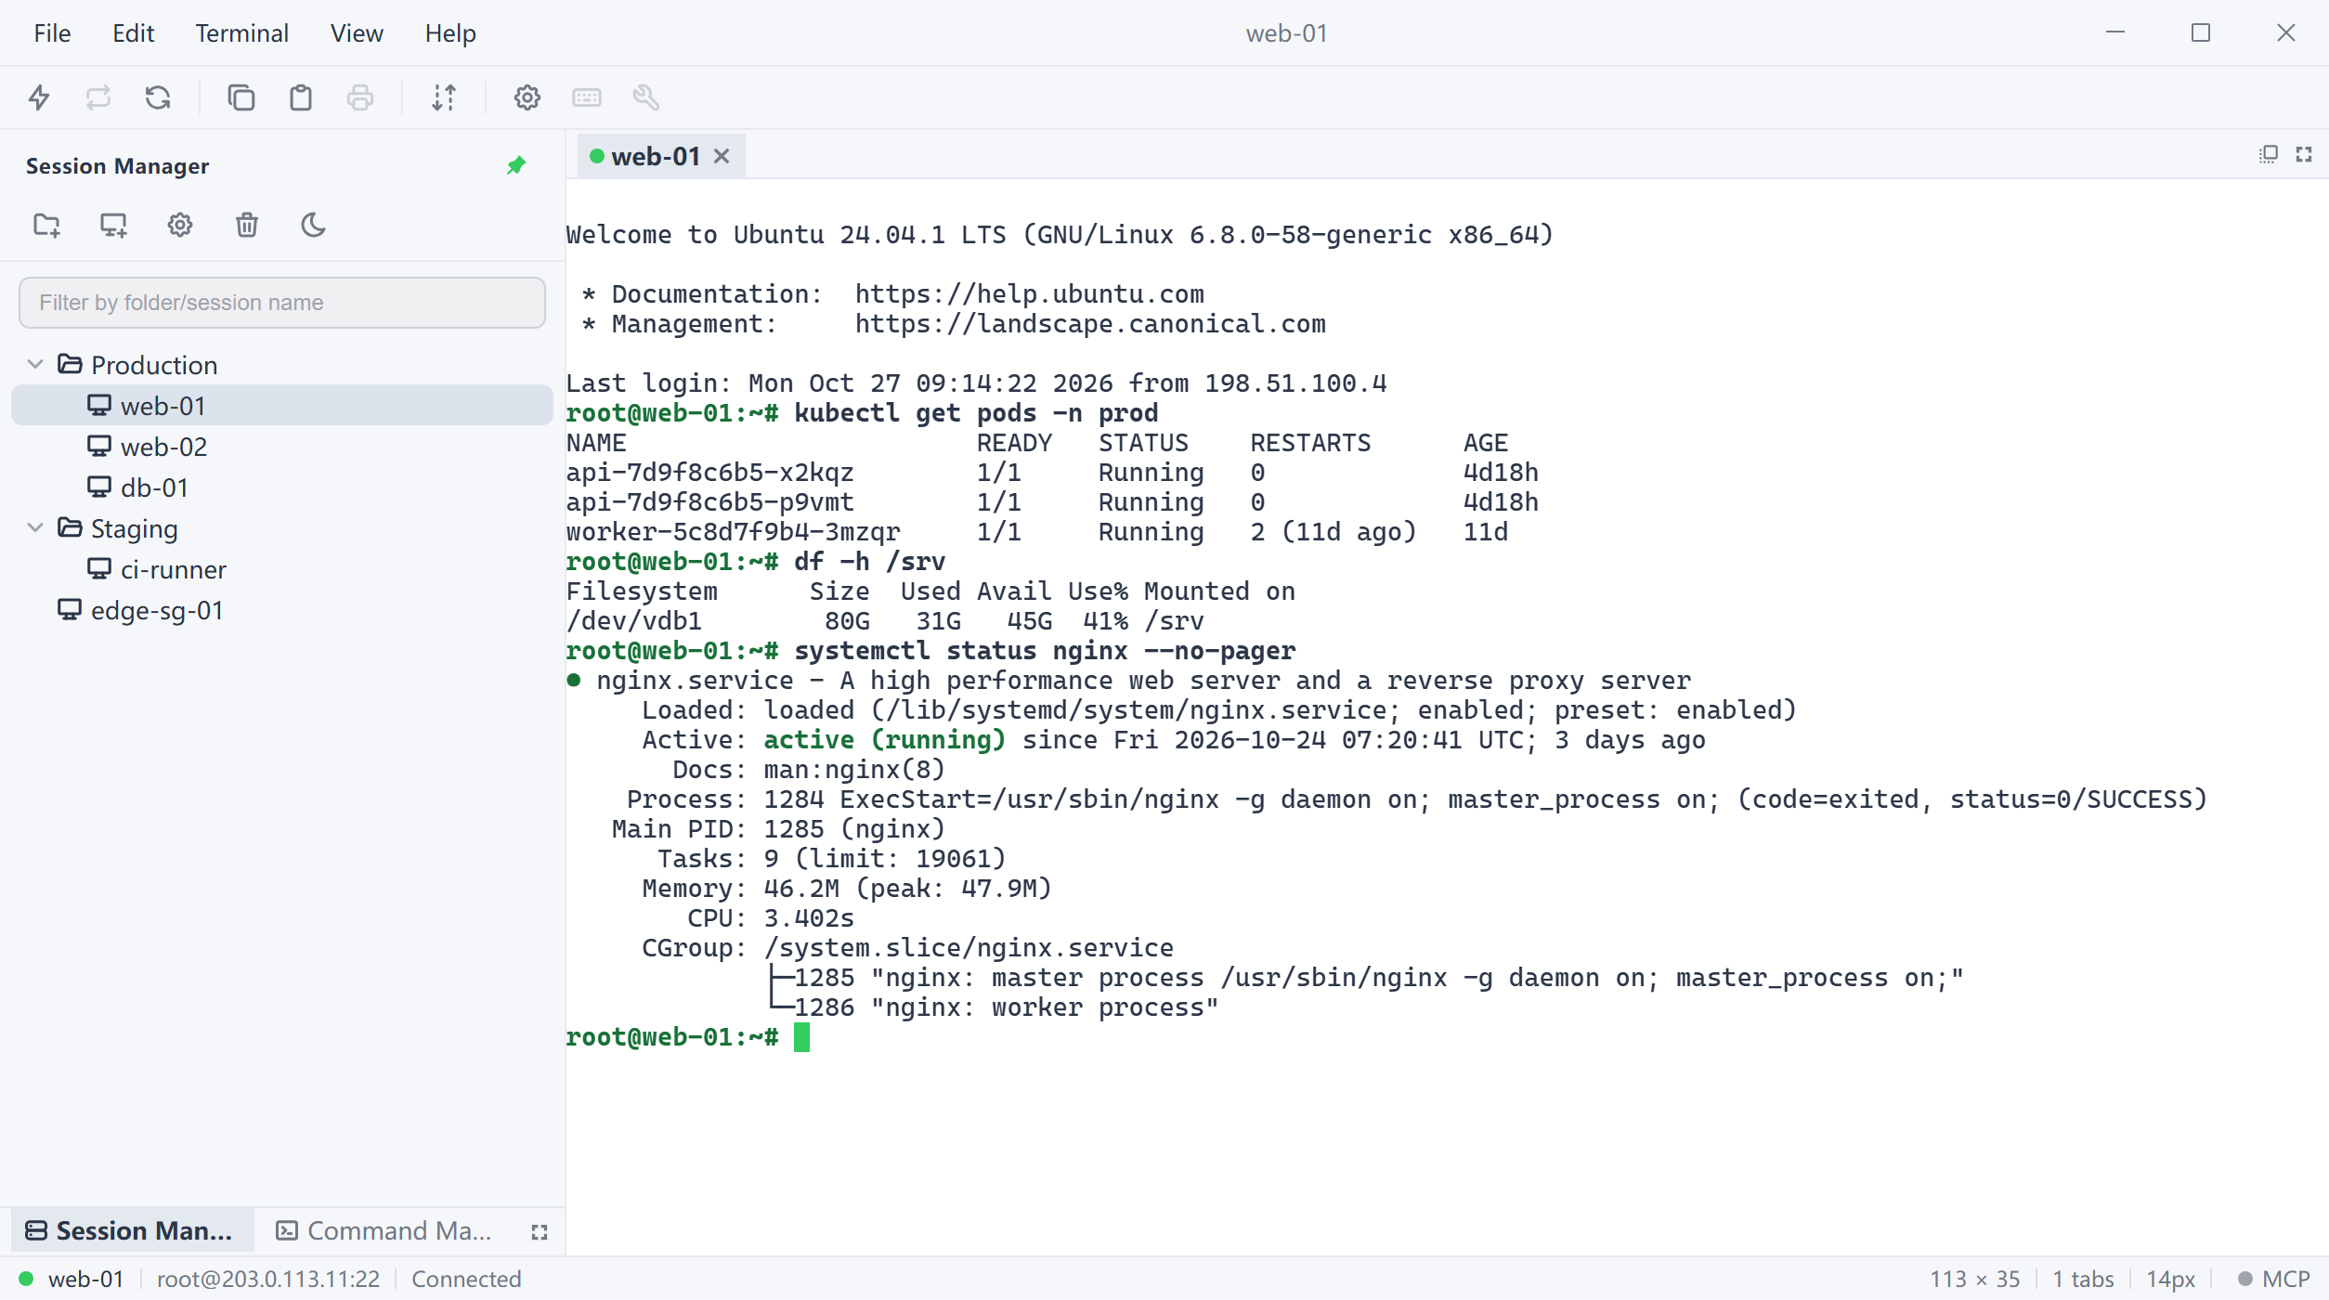Click the Connected status text
2329x1300 pixels.
(x=466, y=1280)
